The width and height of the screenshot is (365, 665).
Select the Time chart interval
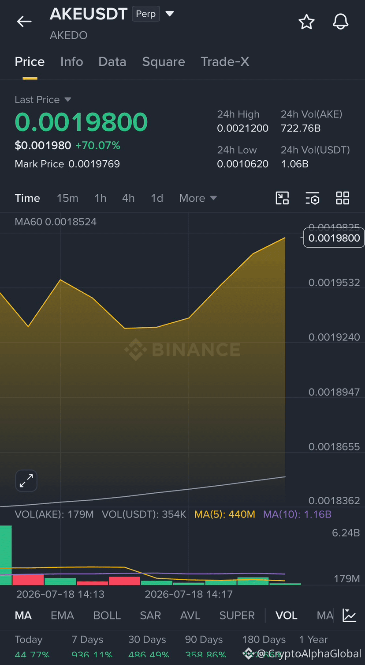coord(27,198)
